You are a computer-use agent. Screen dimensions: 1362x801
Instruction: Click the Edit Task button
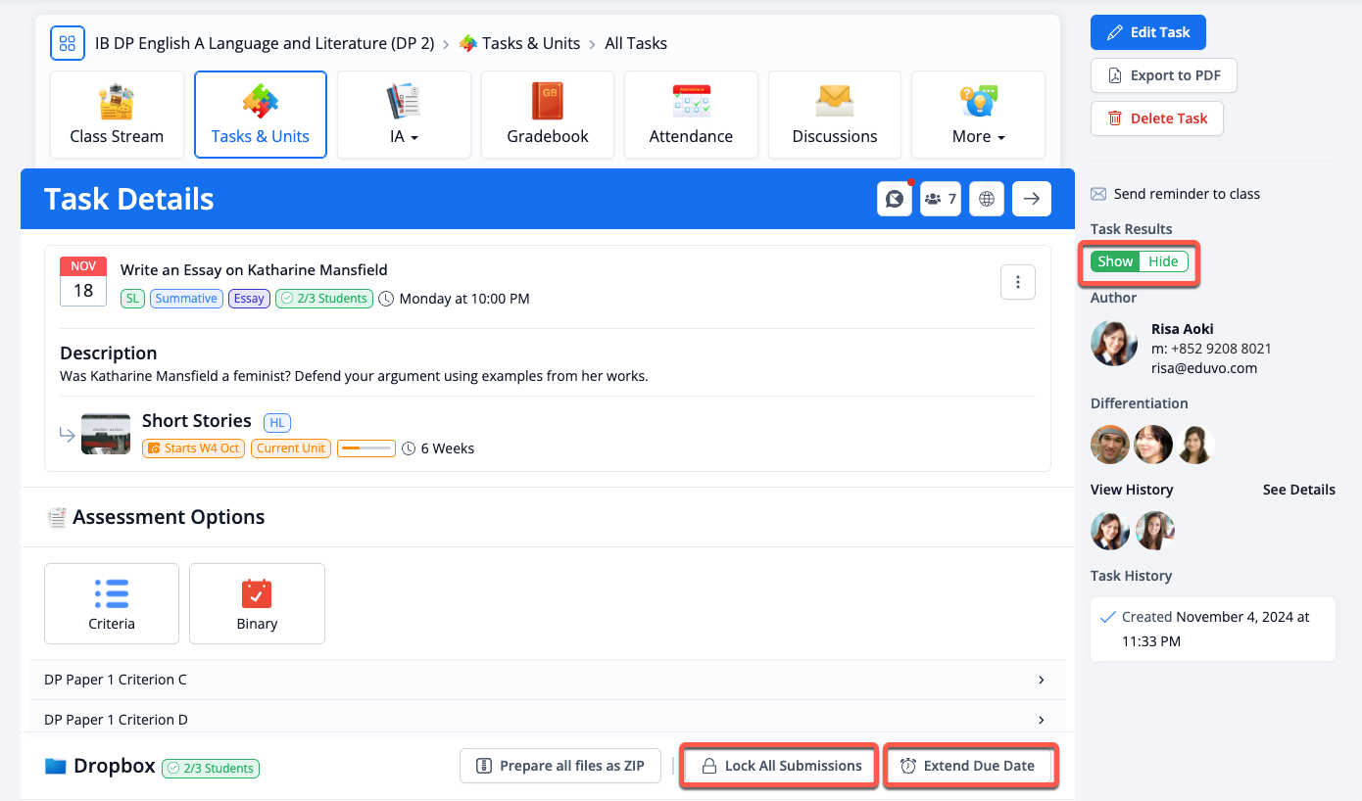[1147, 32]
